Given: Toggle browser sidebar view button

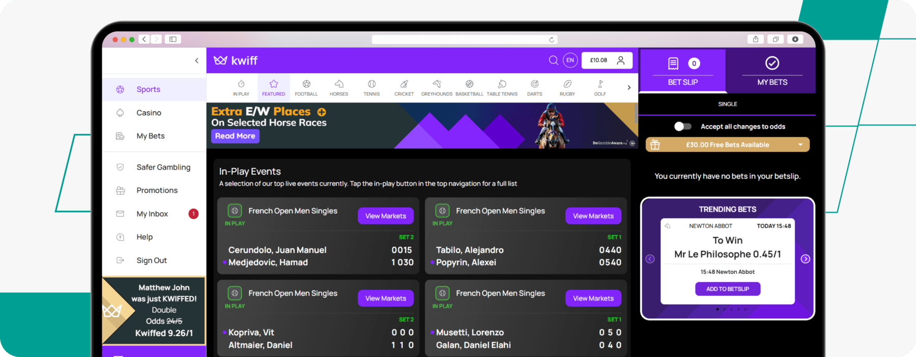Looking at the screenshot, I should (173, 39).
